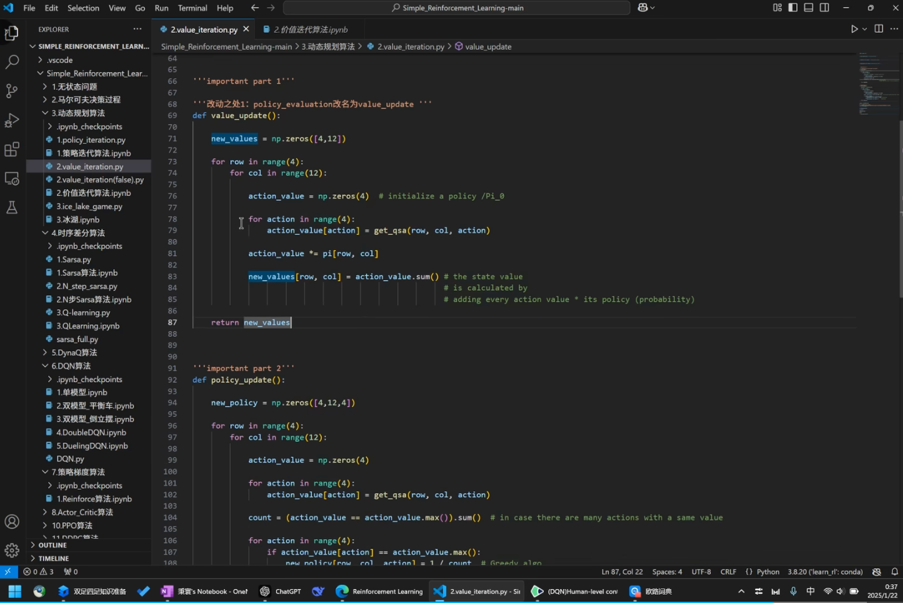Open 1.policy_iteration.py file
903x603 pixels.
pyautogui.click(x=89, y=140)
